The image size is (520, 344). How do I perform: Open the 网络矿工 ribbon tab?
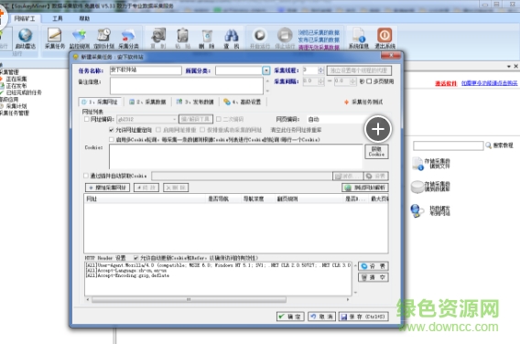pyautogui.click(x=25, y=18)
